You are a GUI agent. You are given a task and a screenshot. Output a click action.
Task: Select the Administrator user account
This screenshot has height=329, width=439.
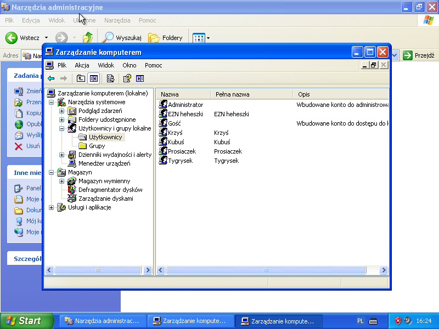tap(185, 105)
